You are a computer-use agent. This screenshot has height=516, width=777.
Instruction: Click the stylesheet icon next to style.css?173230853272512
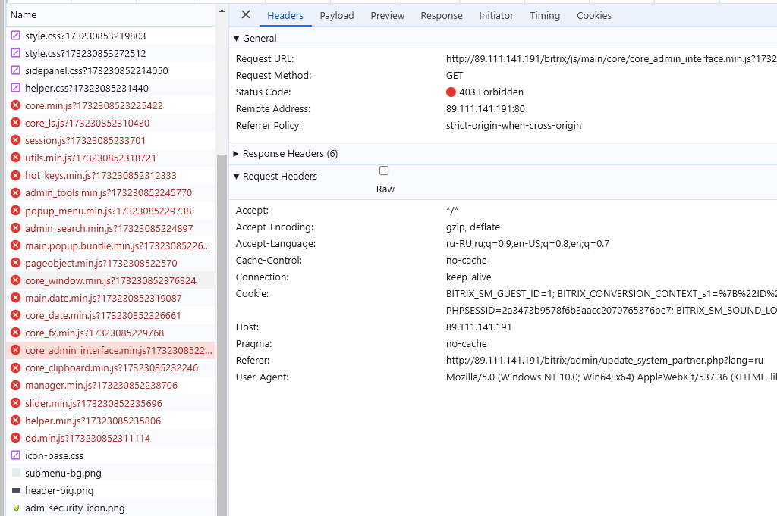16,53
